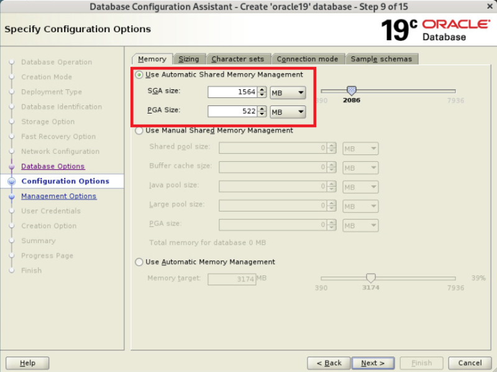Open the Memory tab
Viewport: 497px width, 372px height.
click(152, 59)
